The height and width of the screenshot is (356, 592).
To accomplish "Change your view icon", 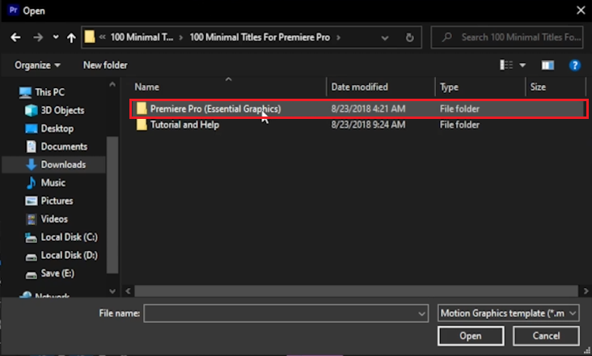I will (x=506, y=65).
